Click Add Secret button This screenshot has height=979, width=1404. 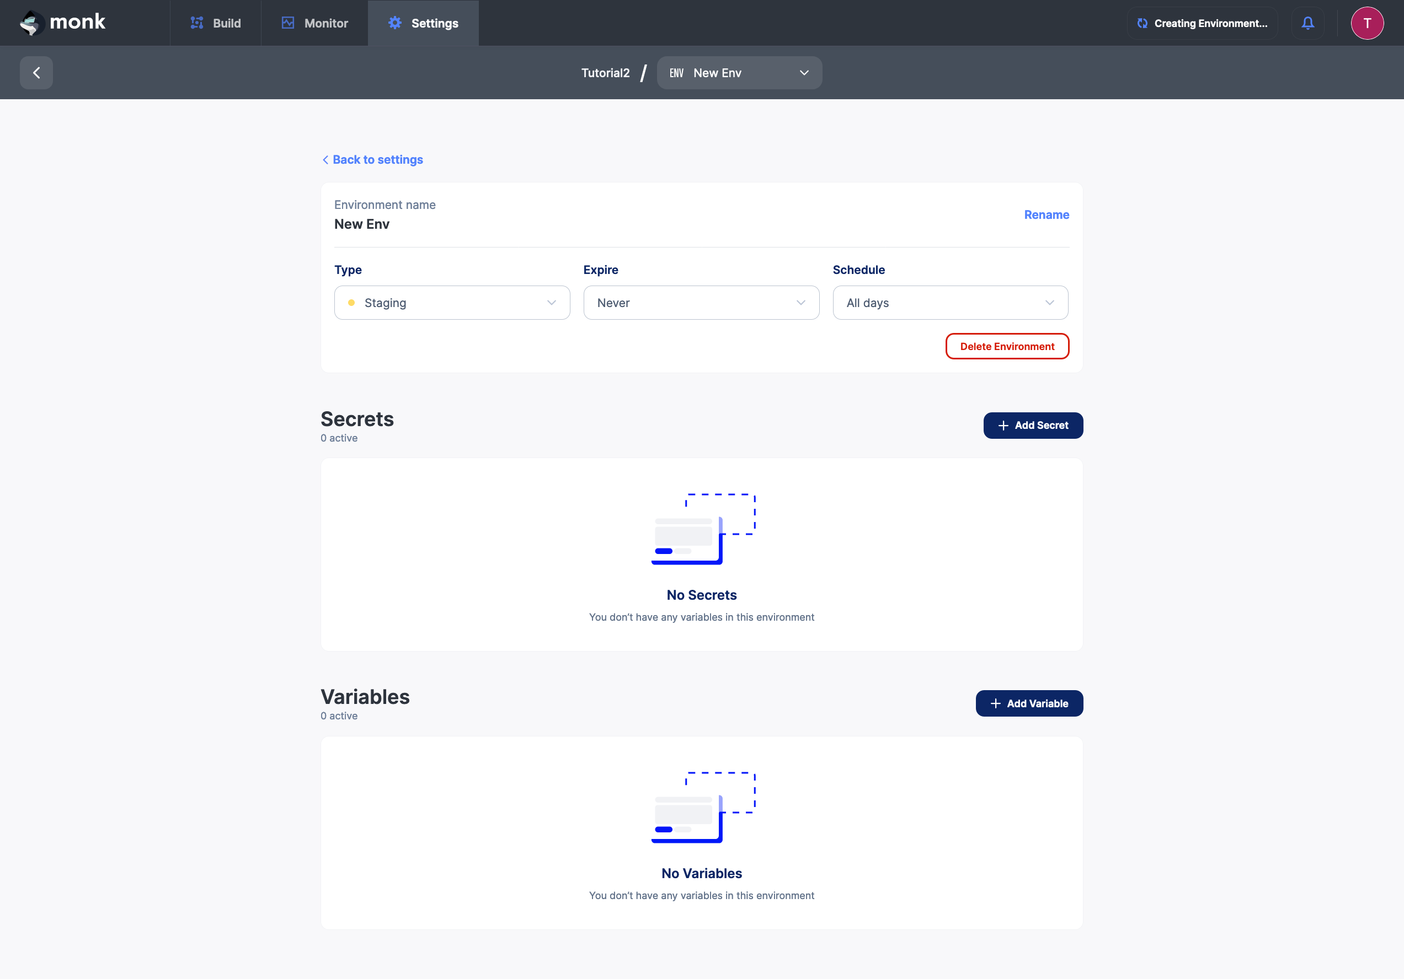pos(1033,424)
